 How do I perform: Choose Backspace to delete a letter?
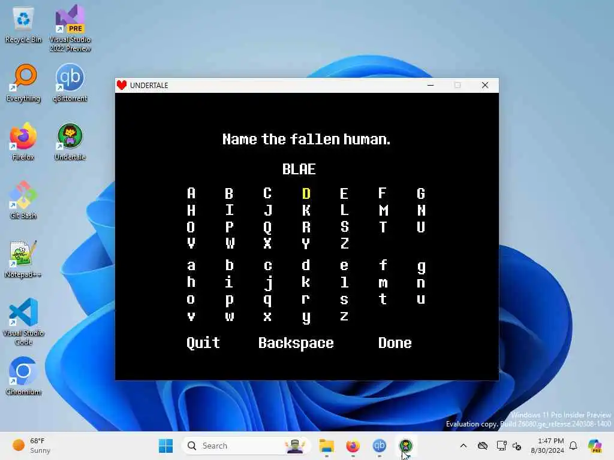point(296,343)
